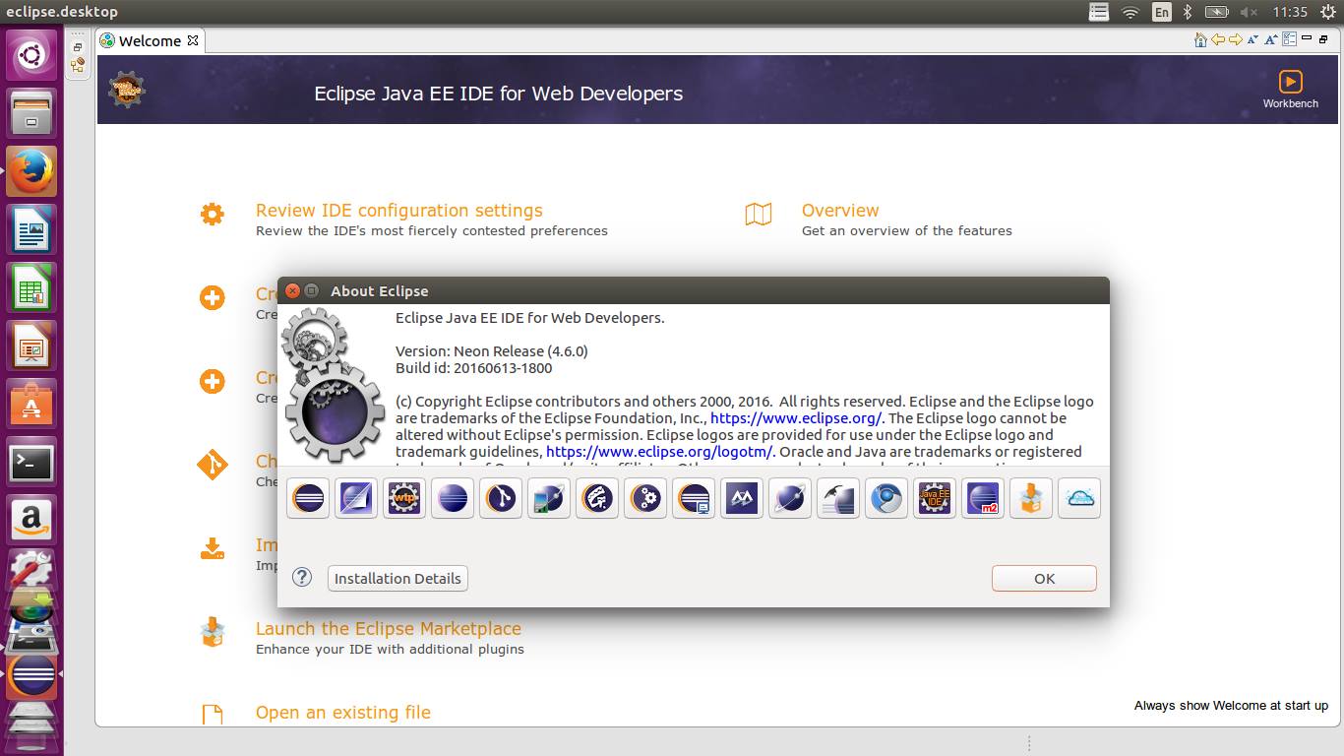Toggle 'Always show Welcome at start up'
This screenshot has height=756, width=1344.
(x=1231, y=706)
